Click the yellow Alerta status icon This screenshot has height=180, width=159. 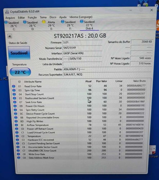[x=44, y=22]
